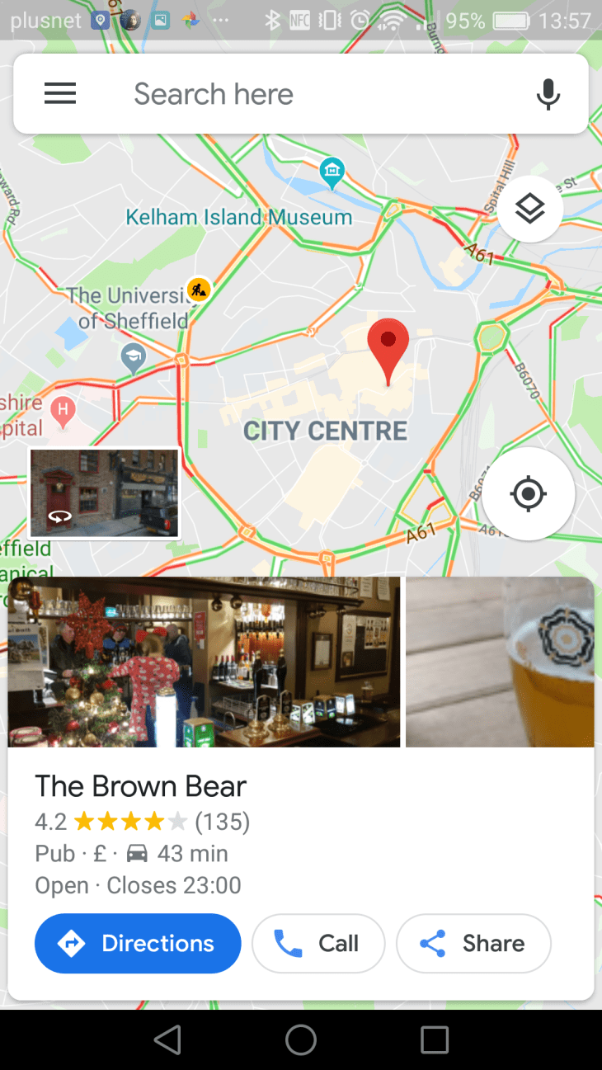Open The Brown Bear place details

coord(140,786)
